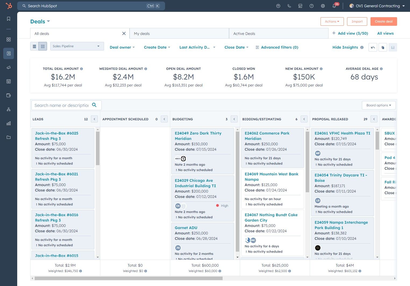
Task: Open the Board options dropdown
Action: pyautogui.click(x=379, y=105)
